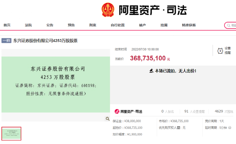Click the auction title 东兴证券股份有限公司4253万股股票

coord(45,41)
